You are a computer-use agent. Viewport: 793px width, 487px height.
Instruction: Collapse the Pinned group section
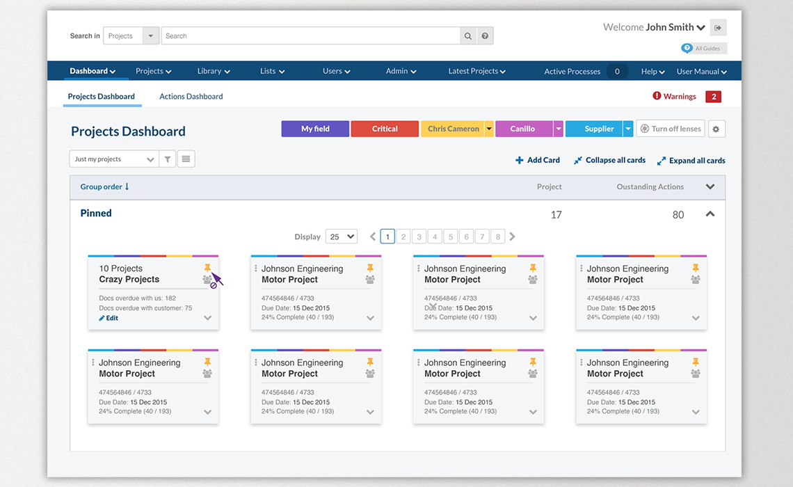coord(710,214)
